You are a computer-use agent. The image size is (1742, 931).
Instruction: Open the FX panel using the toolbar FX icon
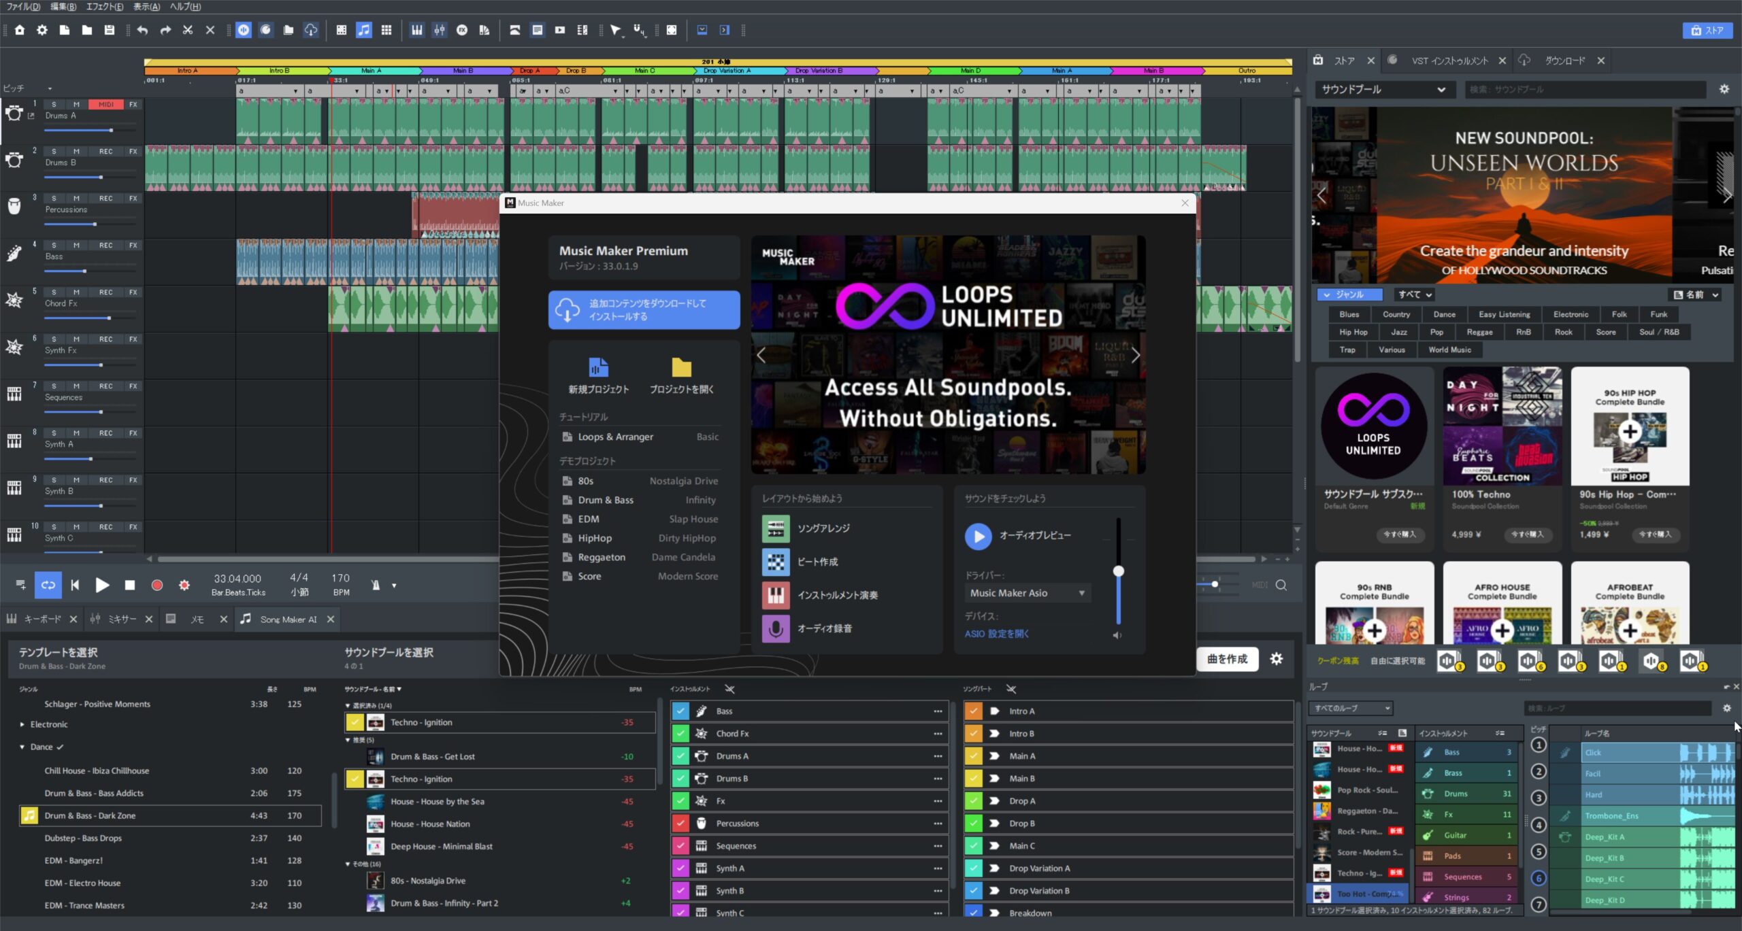pyautogui.click(x=462, y=30)
